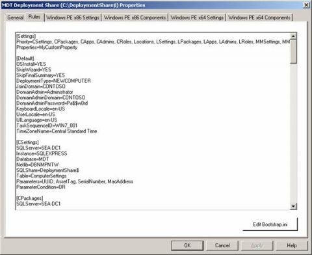Click the DeploymentType=NEWCOMPUTER line
The height and width of the screenshot is (255, 312).
(x=53, y=81)
